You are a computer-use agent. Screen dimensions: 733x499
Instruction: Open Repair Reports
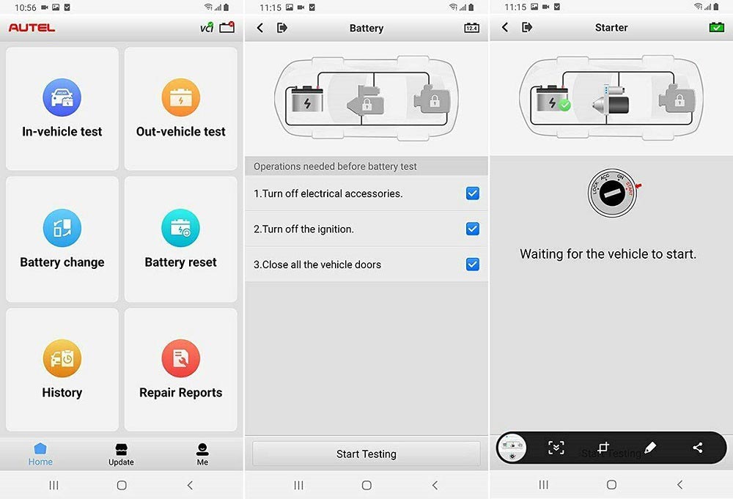pos(180,369)
